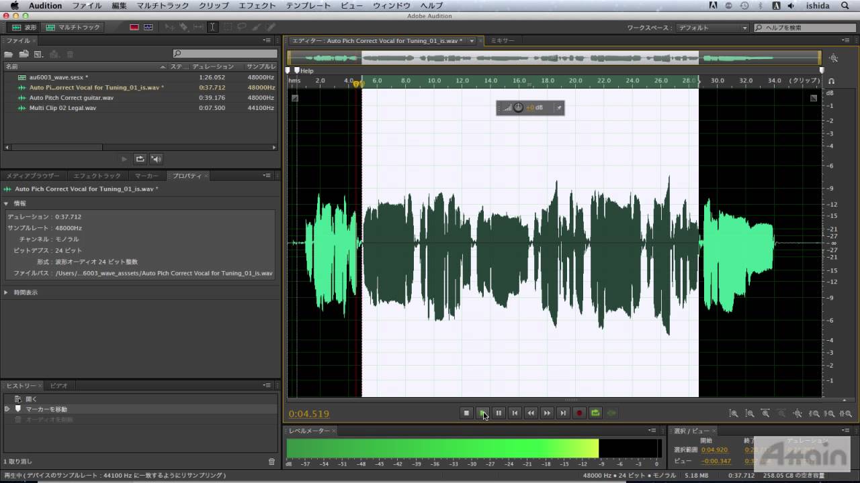Viewport: 860px width, 483px height.
Task: Click selection start time 0:04.920
Action: point(714,450)
